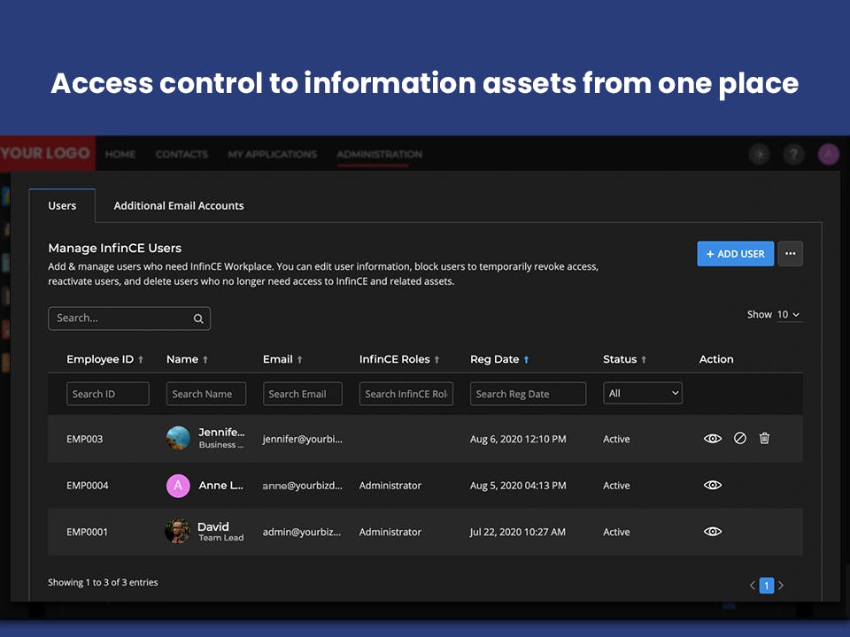Image resolution: width=850 pixels, height=637 pixels.
Task: Click the EMP003 employee ID cell
Action: (x=85, y=440)
